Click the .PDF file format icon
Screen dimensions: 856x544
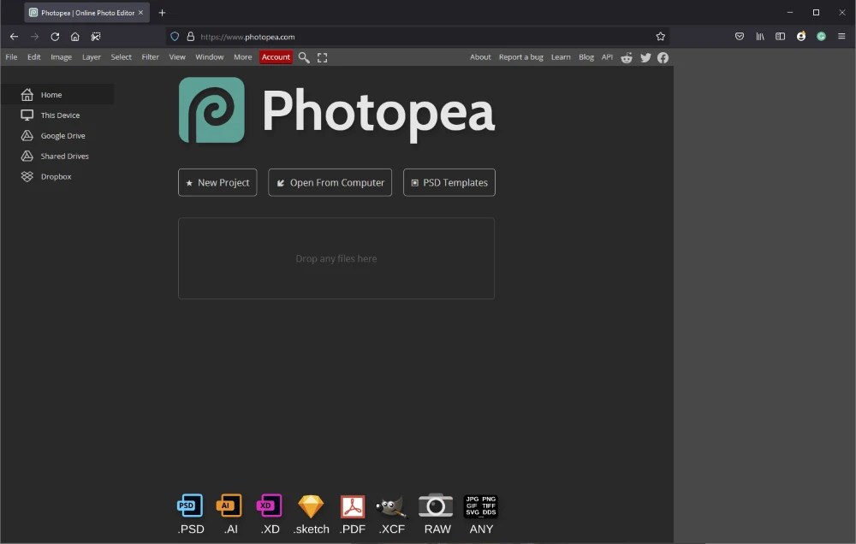[x=353, y=506]
